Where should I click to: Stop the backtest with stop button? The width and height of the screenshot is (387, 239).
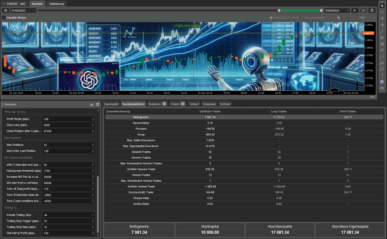tap(363, 11)
